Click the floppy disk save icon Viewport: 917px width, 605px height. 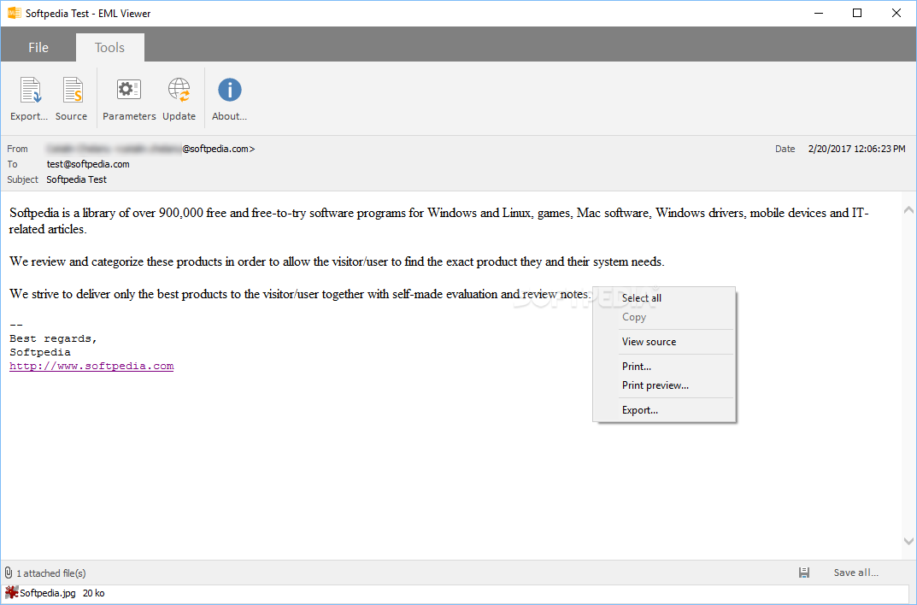click(804, 573)
